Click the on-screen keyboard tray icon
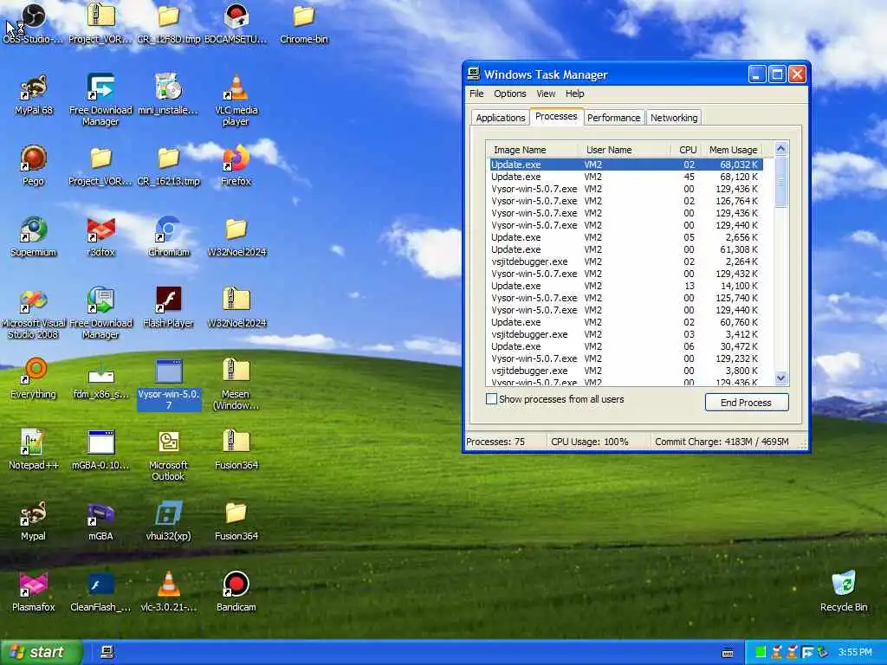 [x=728, y=653]
